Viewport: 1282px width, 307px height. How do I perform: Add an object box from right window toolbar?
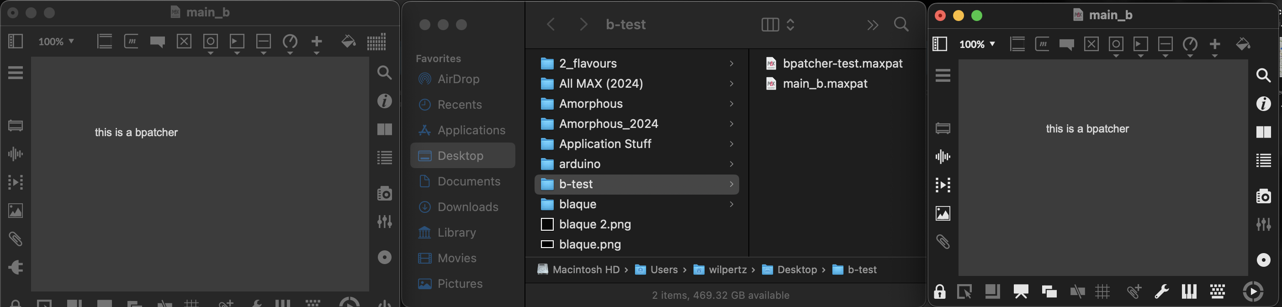point(1017,44)
